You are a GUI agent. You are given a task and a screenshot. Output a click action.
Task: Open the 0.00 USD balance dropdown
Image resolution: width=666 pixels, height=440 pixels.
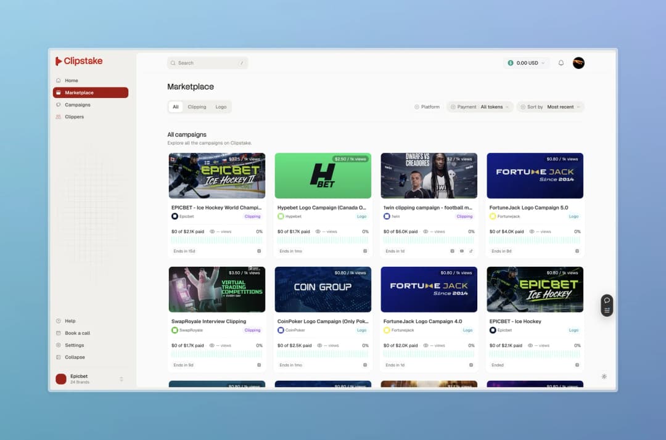click(527, 63)
